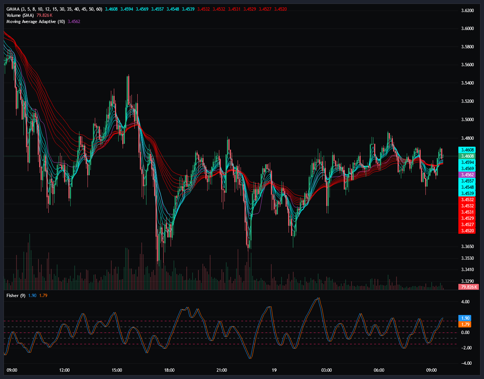Viewport: 484px width, 379px height.
Task: Click the 3.3650 price axis label
Action: (x=468, y=247)
